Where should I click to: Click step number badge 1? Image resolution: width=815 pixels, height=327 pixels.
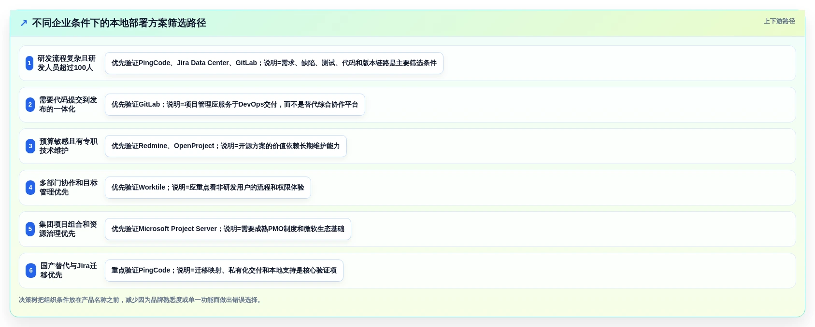[x=29, y=63]
